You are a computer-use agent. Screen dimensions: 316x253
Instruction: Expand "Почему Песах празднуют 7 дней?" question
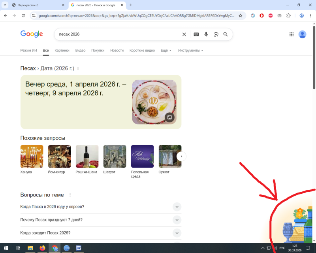point(177,220)
